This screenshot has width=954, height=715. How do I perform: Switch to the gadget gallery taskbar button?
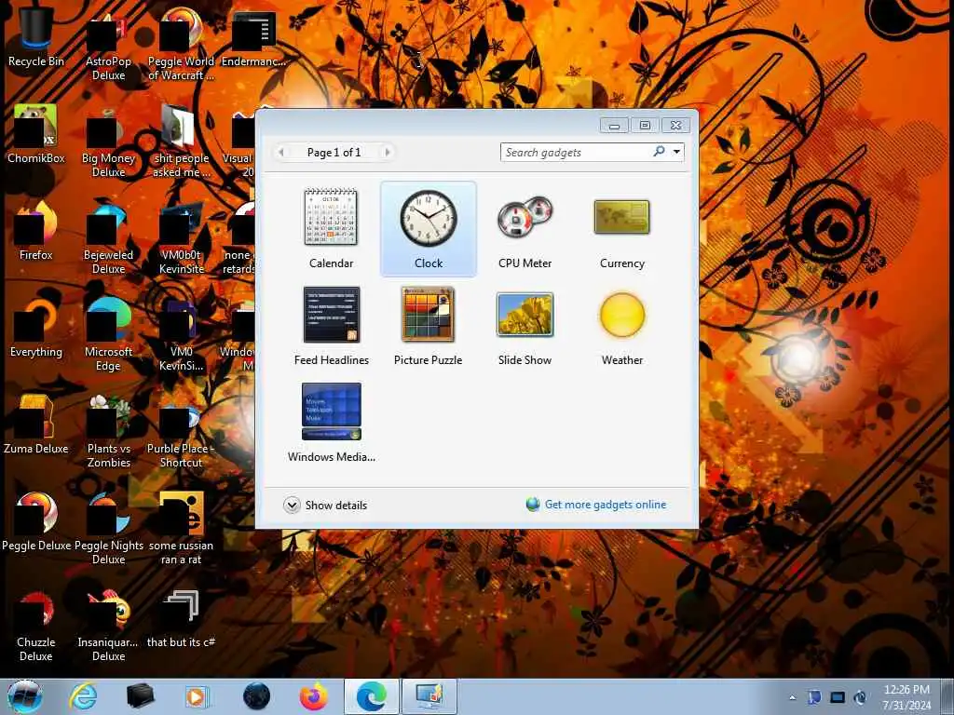coord(429,696)
